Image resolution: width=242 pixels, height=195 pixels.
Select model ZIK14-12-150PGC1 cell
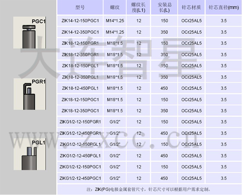pyautogui.click(x=80, y=21)
